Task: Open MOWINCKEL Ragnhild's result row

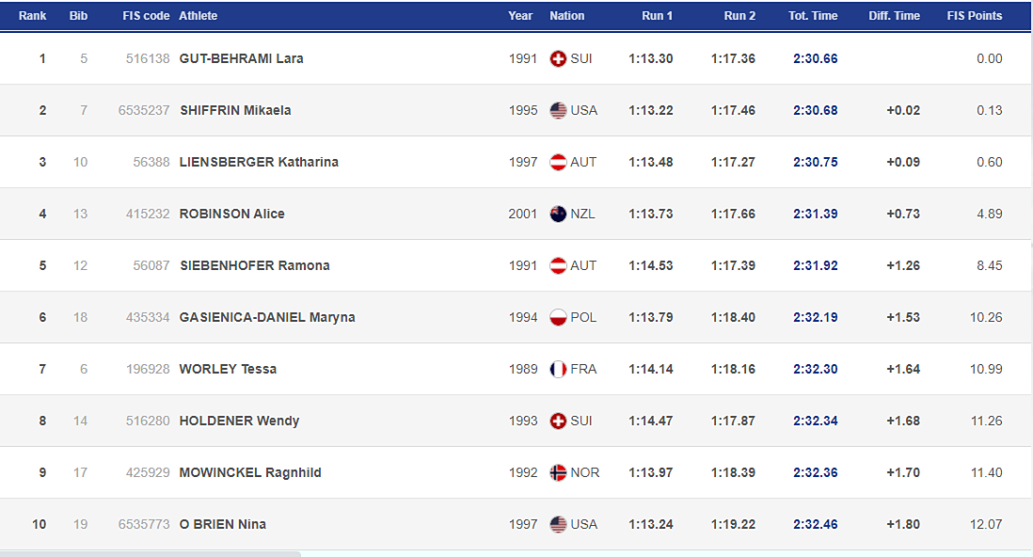Action: pos(250,472)
